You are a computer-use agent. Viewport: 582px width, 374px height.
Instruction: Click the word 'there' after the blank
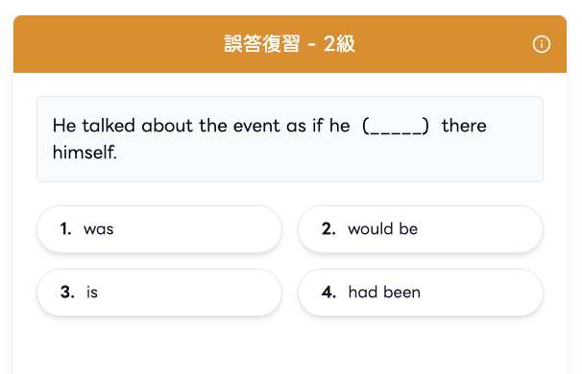coord(464,126)
